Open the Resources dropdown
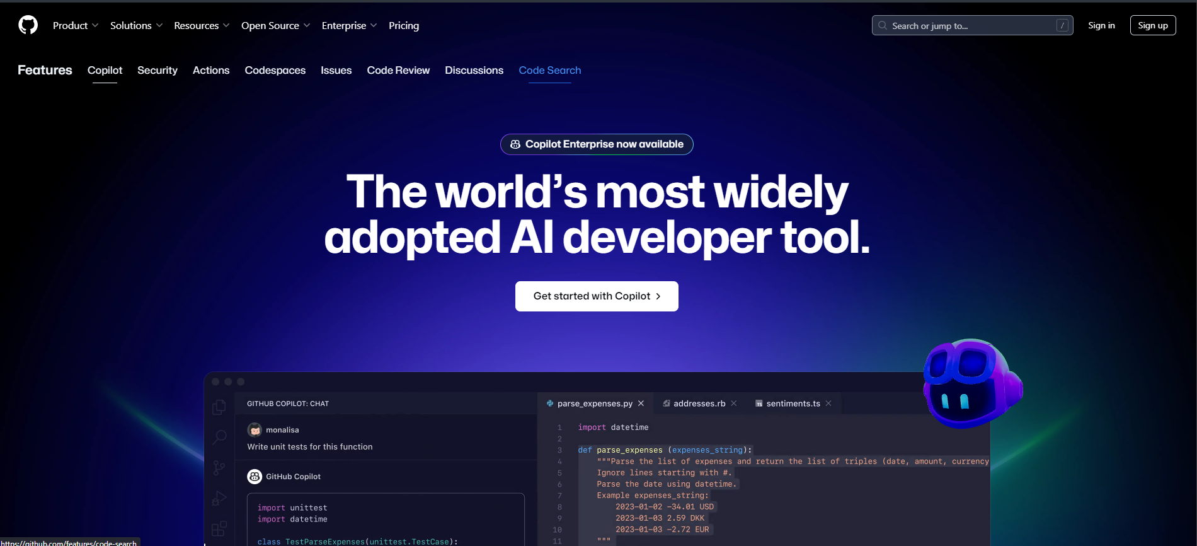Screen dimensions: 1197x546 pos(202,25)
